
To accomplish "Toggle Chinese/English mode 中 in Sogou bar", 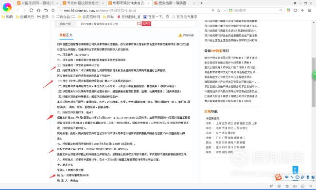I will click(286, 177).
